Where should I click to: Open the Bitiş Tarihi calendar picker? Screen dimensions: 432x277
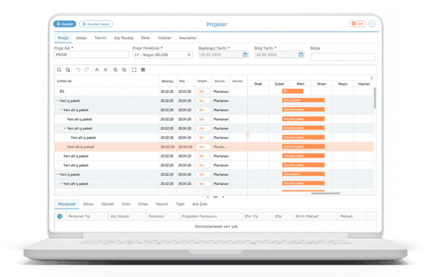tap(301, 55)
